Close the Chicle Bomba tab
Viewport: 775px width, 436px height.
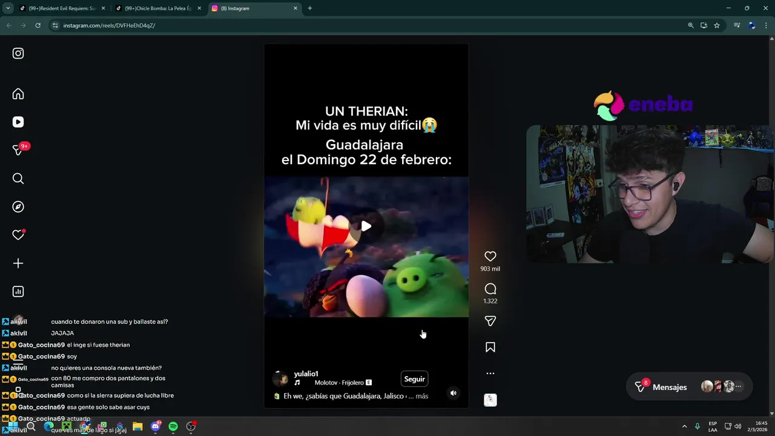pyautogui.click(x=199, y=8)
